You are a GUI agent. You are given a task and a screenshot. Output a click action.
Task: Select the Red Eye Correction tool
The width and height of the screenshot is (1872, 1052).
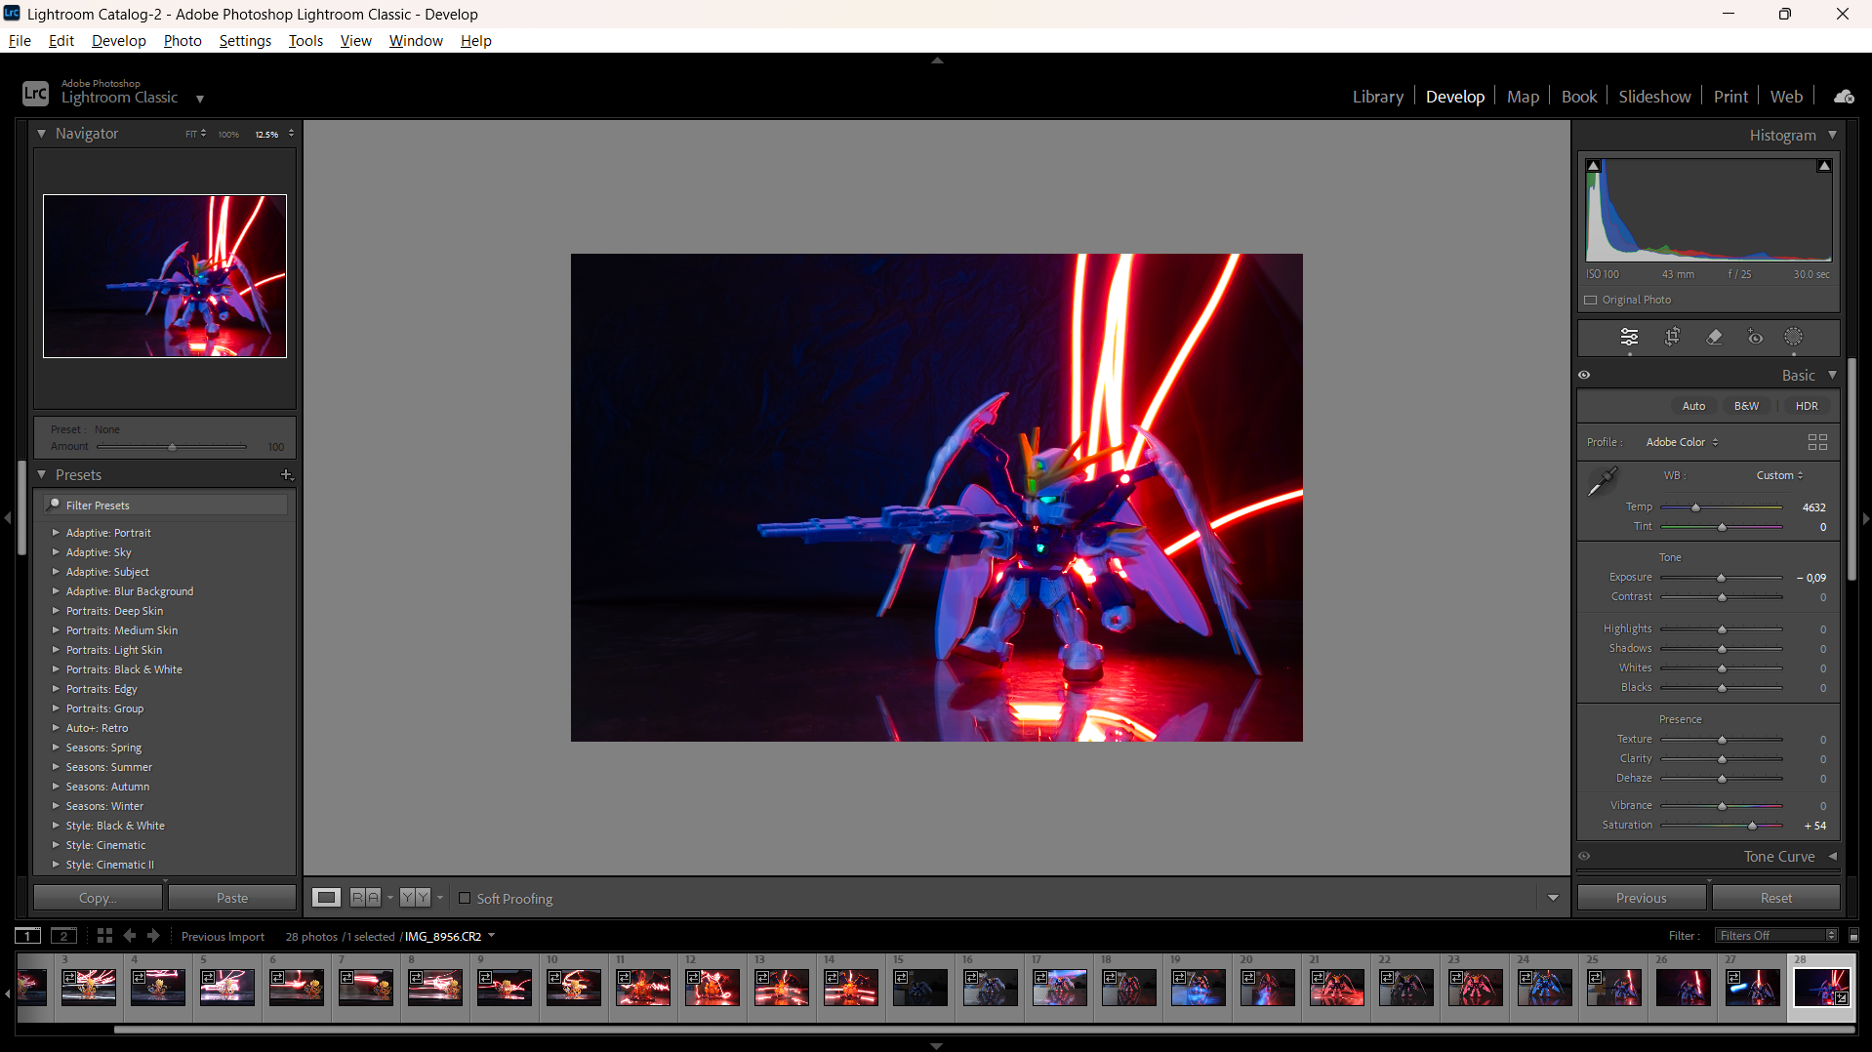pyautogui.click(x=1755, y=337)
